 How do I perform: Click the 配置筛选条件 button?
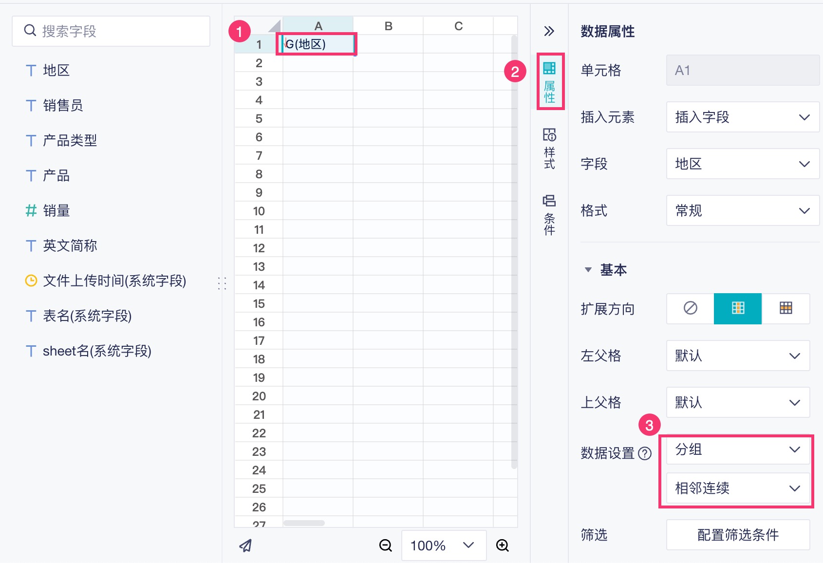pyautogui.click(x=738, y=535)
